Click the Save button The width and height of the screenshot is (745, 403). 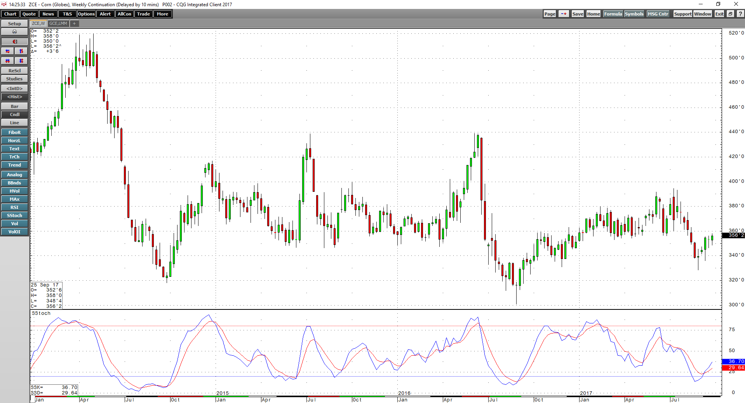(578, 14)
